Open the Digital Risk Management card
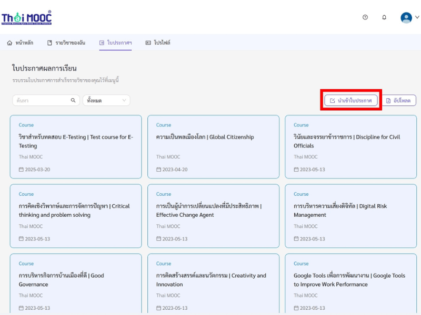 point(350,216)
